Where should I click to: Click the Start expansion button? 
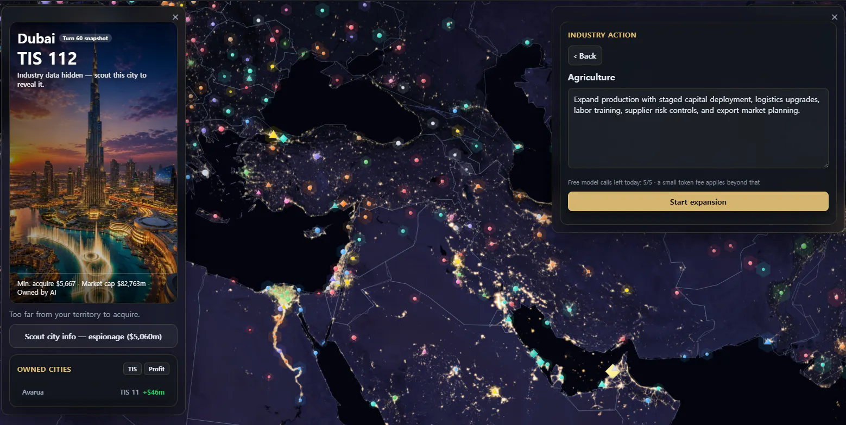(x=698, y=202)
